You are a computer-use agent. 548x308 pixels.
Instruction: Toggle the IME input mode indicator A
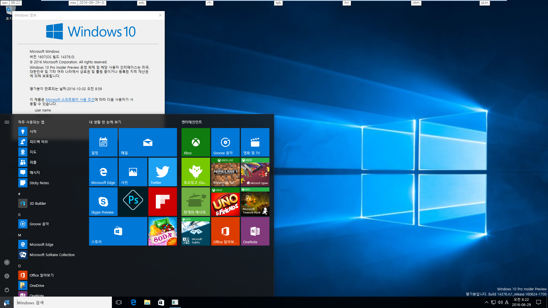tap(507, 302)
